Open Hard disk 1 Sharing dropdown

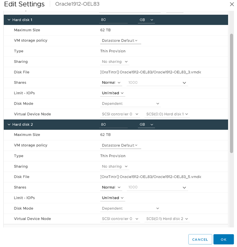coord(115,62)
